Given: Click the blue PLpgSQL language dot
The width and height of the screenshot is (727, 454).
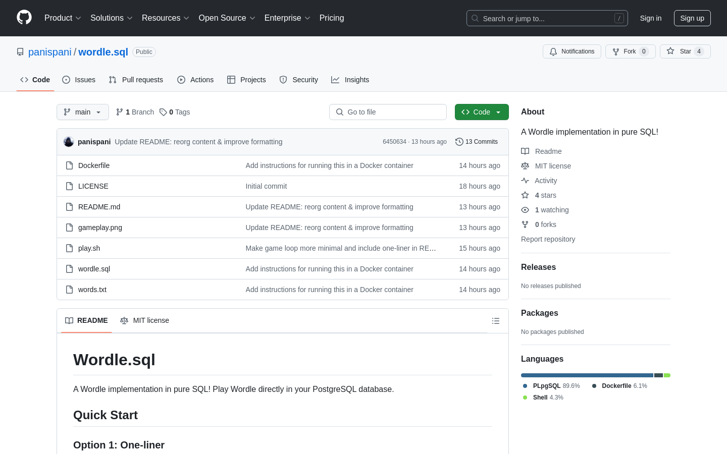Looking at the screenshot, I should point(525,386).
